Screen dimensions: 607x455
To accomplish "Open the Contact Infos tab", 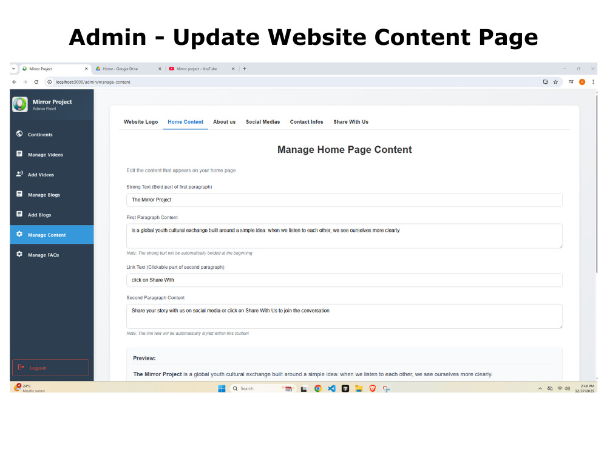I will [x=307, y=122].
